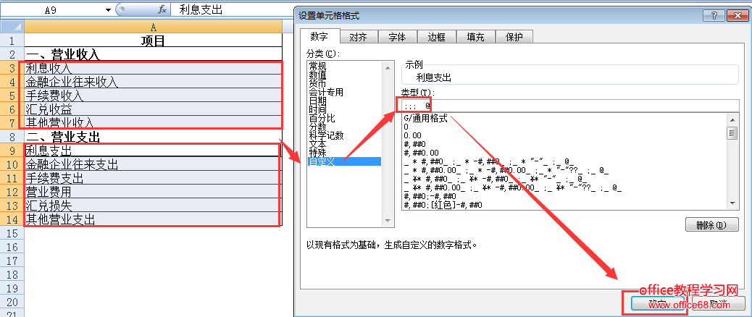
Task: Select cell 其他营业收入
Action: tap(153, 123)
